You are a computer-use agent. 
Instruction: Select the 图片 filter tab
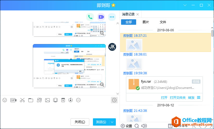(x=146, y=22)
